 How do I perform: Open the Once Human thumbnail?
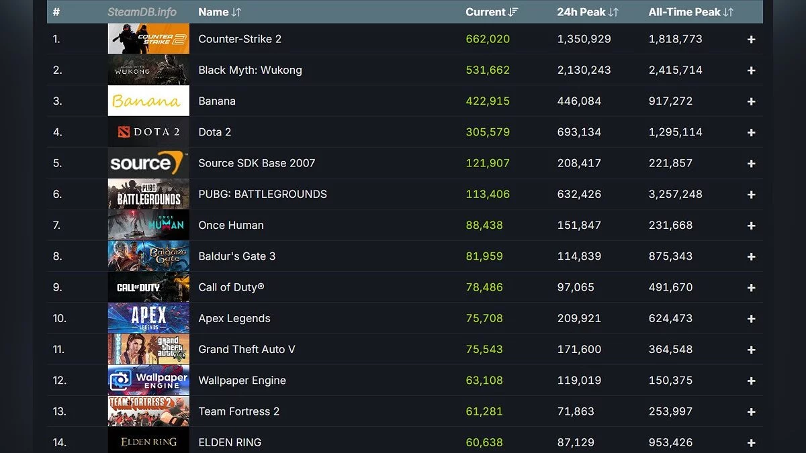[x=148, y=225]
